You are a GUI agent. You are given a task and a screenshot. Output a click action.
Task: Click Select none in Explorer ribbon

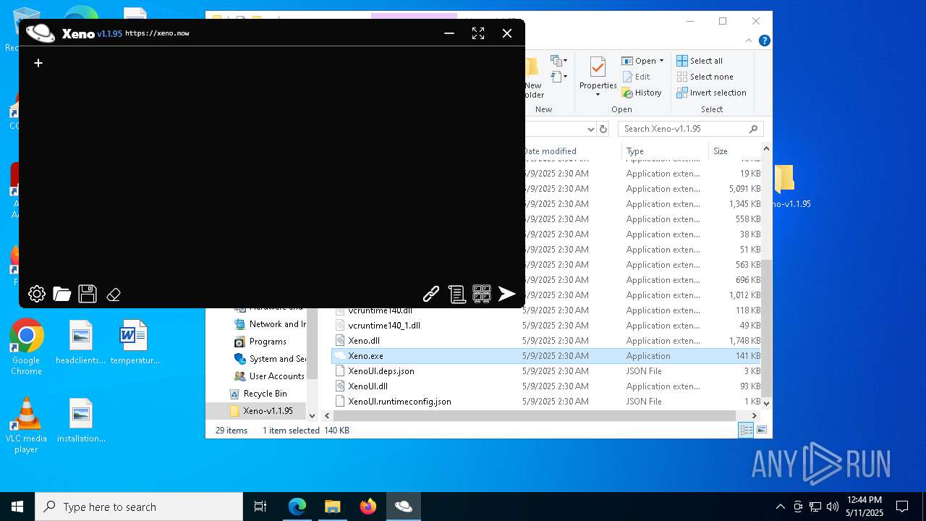[x=705, y=77]
